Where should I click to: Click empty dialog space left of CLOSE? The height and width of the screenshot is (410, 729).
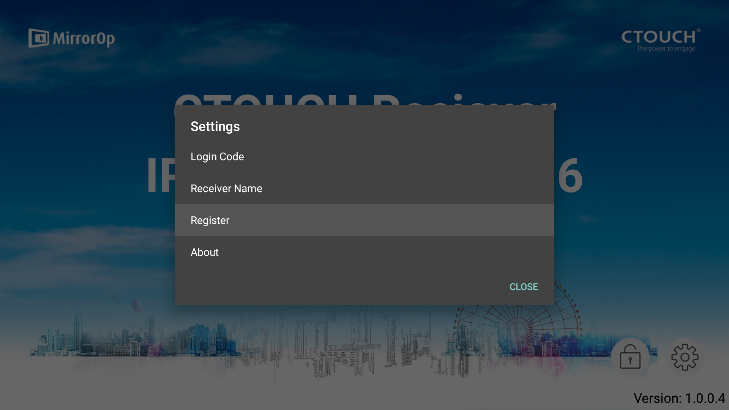pyautogui.click(x=342, y=287)
